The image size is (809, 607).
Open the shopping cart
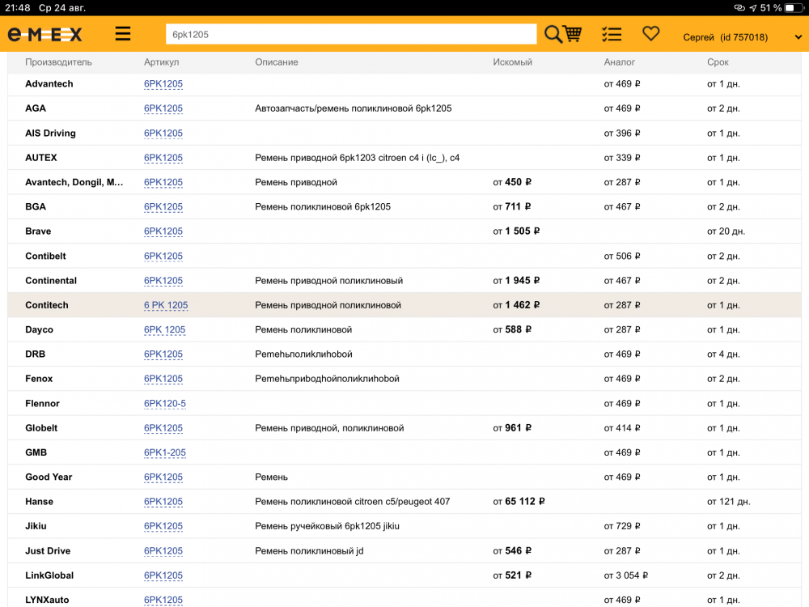pyautogui.click(x=572, y=34)
